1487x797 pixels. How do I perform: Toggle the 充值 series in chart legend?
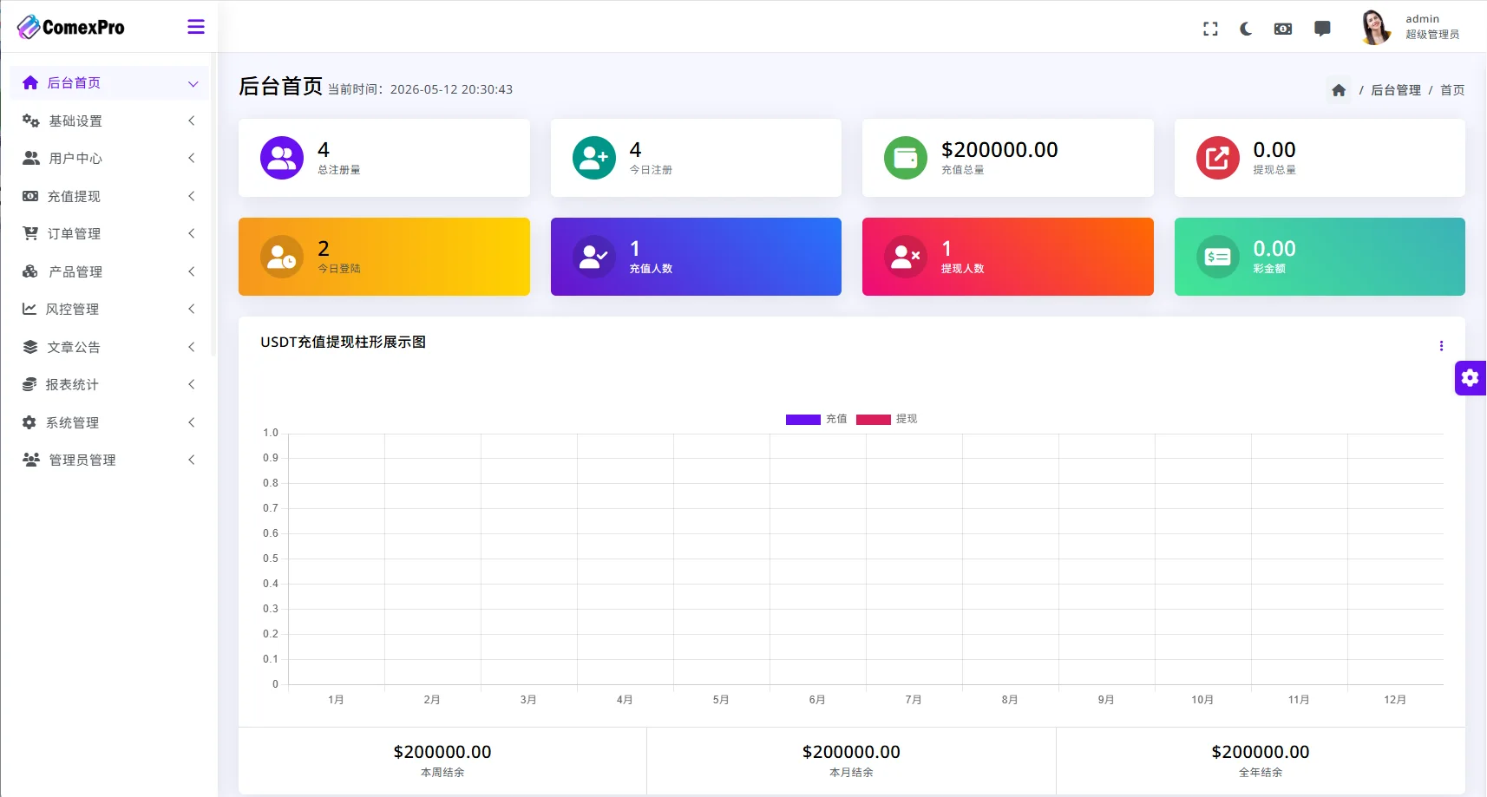click(x=816, y=419)
